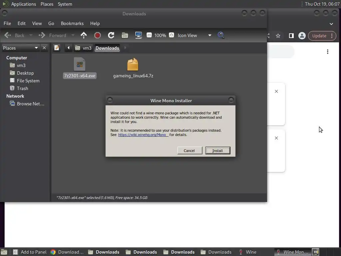
Task: Open the Forward history dropdown arrow
Action: click(x=73, y=35)
